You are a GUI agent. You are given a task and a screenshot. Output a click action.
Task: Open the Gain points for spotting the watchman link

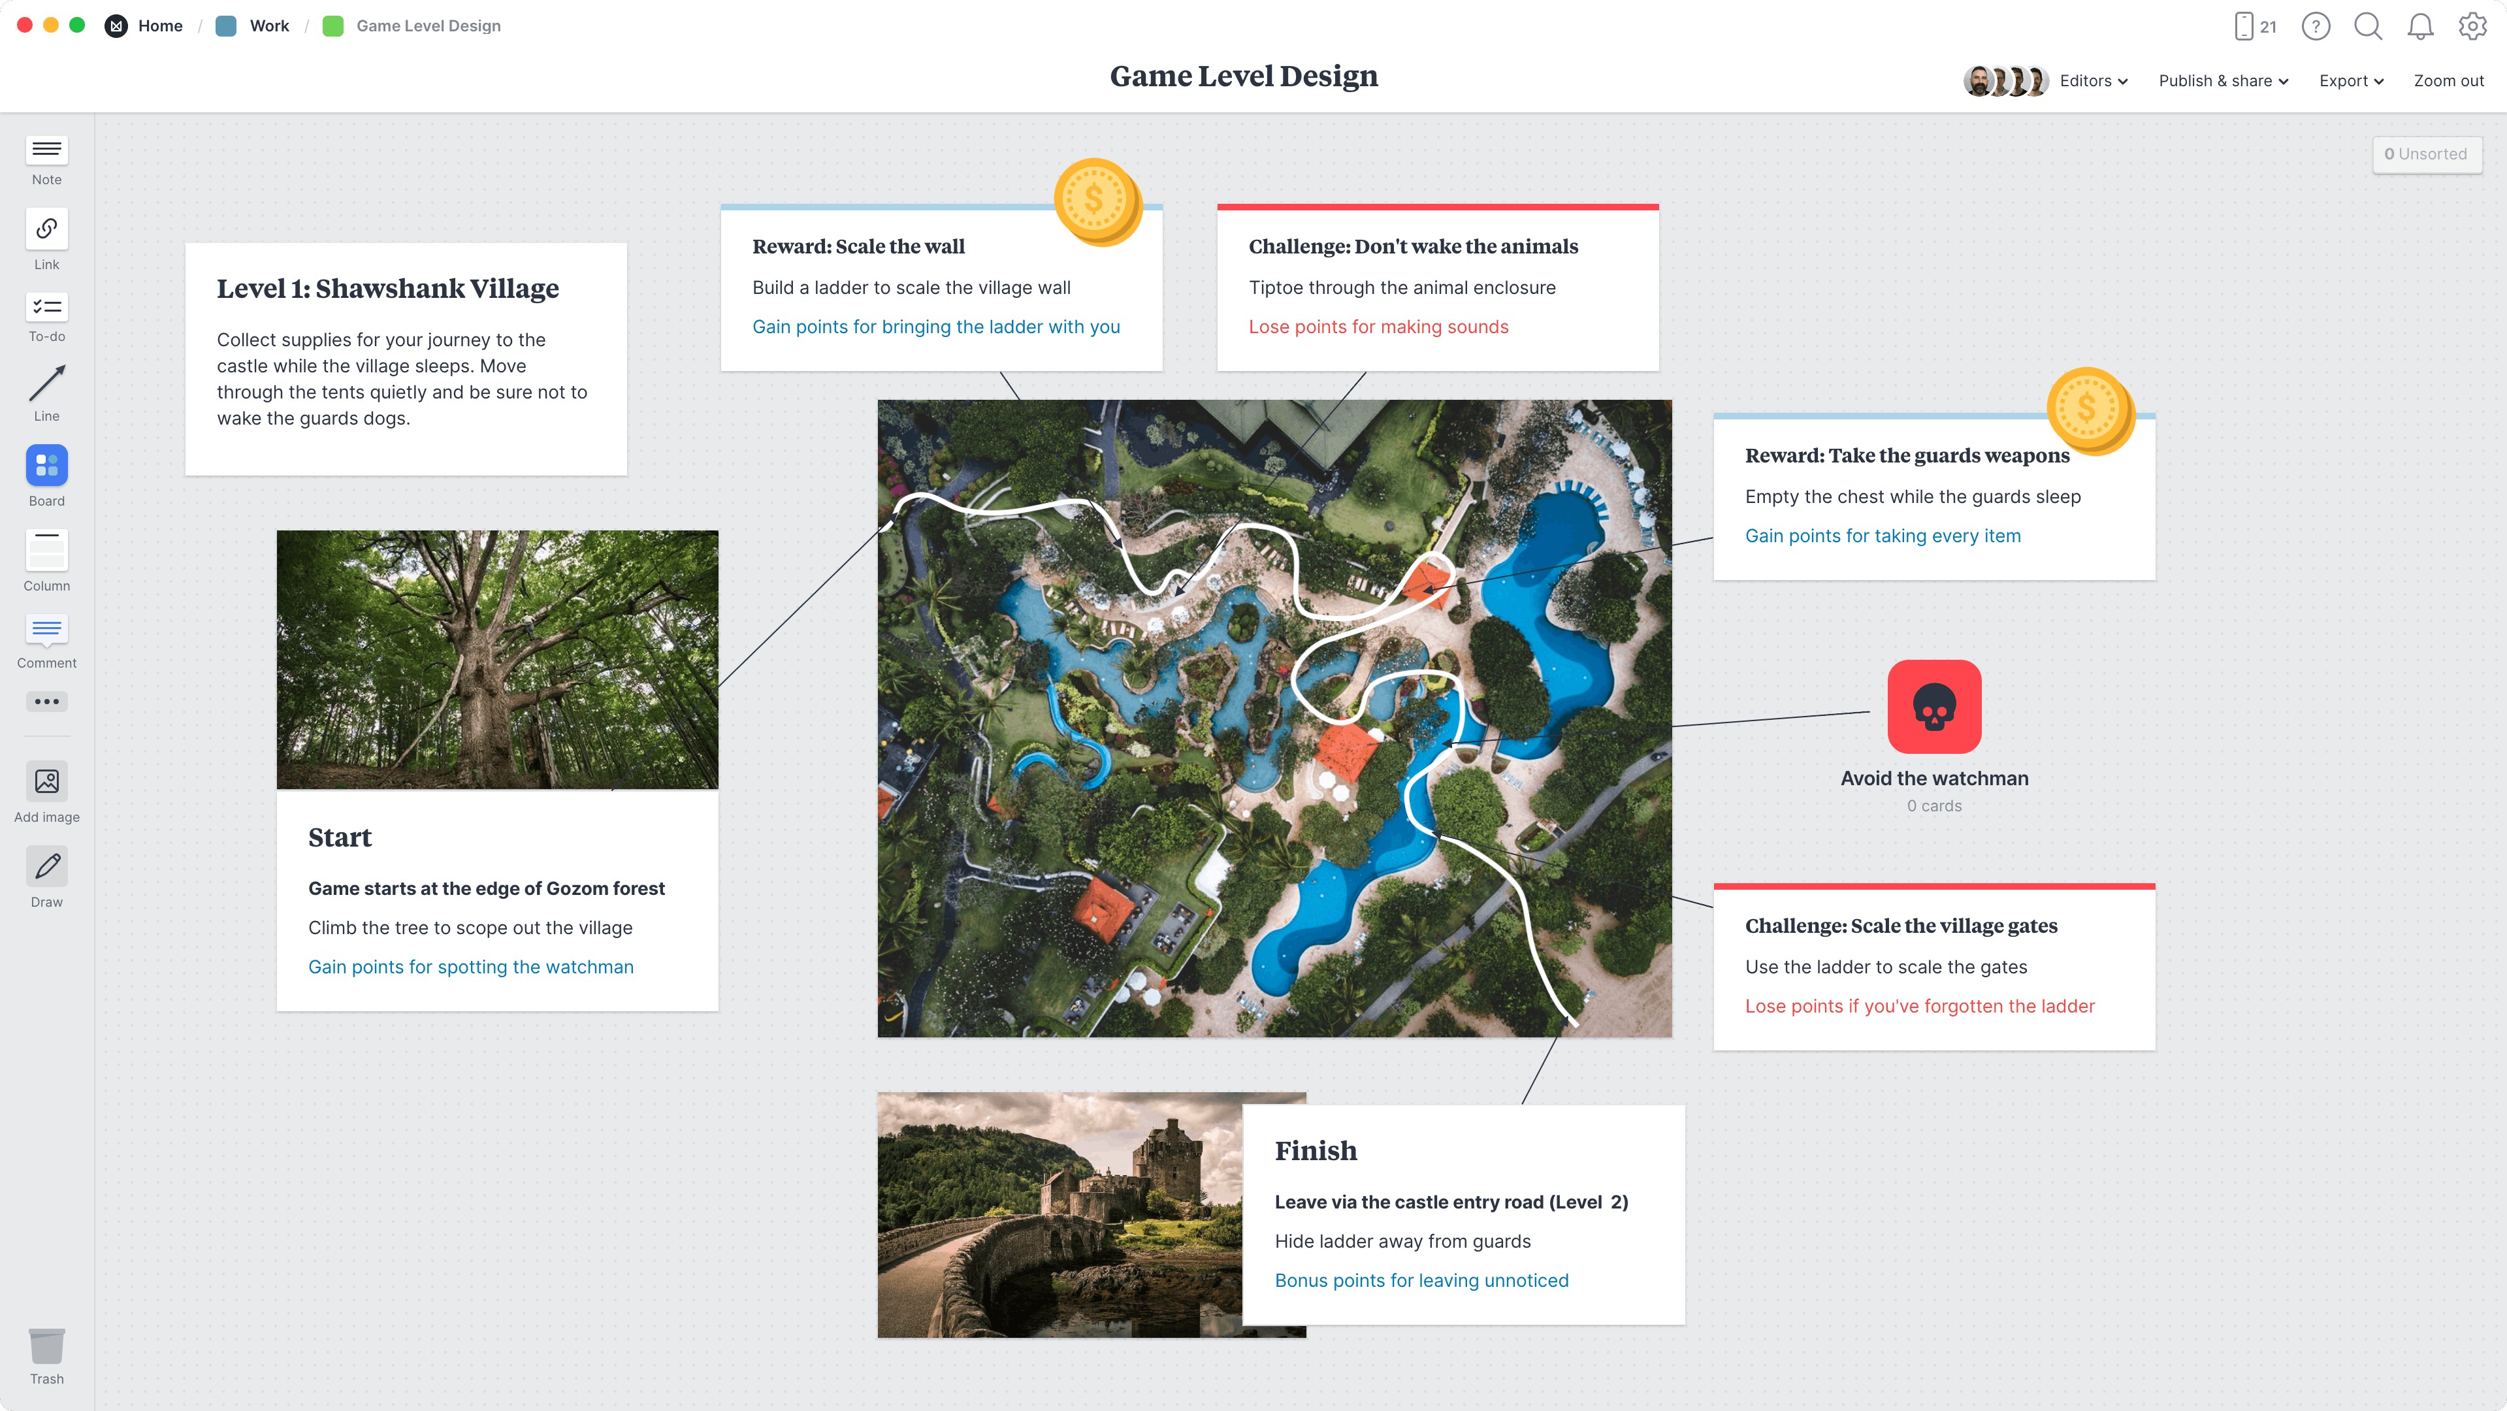pos(471,966)
